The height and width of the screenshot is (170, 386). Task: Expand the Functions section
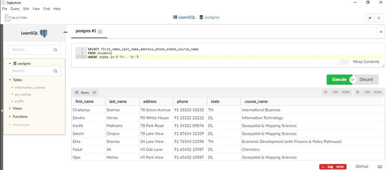click(10, 117)
